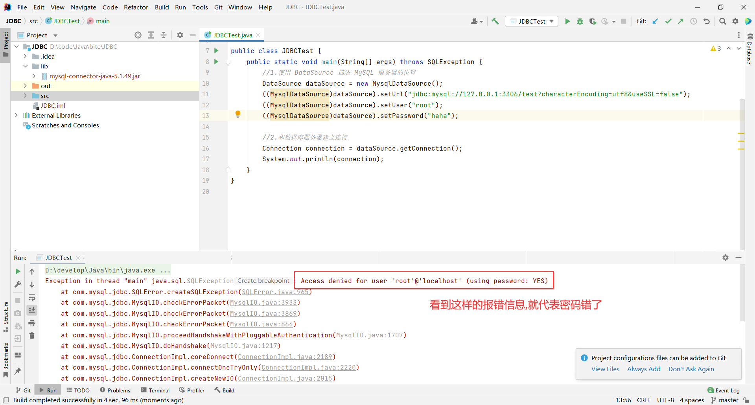Image resolution: width=755 pixels, height=405 pixels.
Task: Open IDE settings gear in top toolbar
Action: [x=735, y=21]
